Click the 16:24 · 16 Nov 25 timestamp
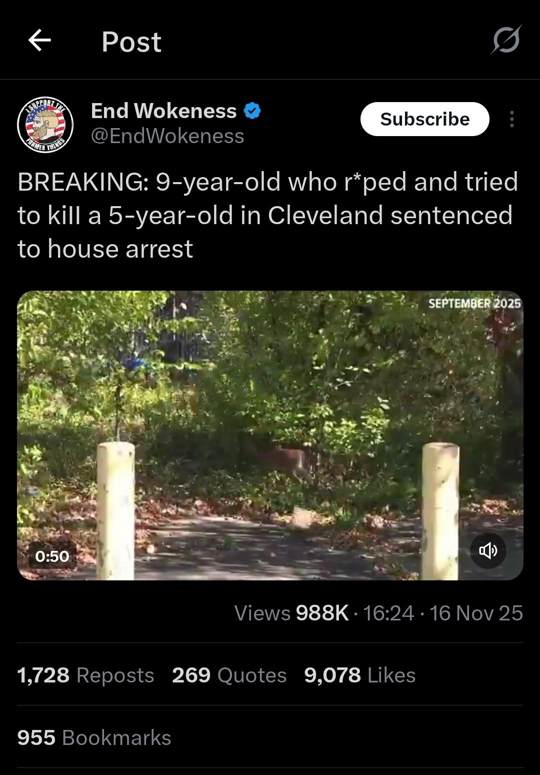 tap(443, 613)
